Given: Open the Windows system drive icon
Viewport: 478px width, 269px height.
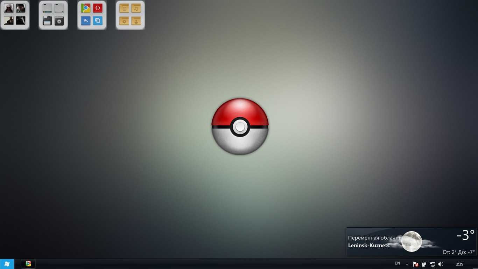Looking at the screenshot, I should click(x=47, y=8).
